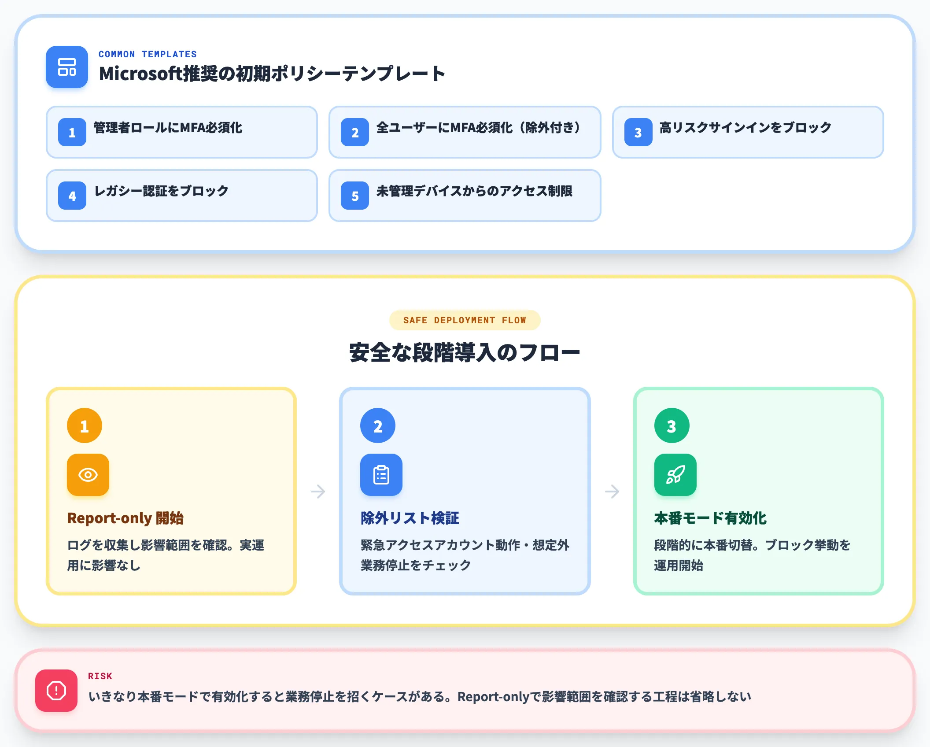
Task: Click the COMMON TEMPLATES label
Action: (148, 54)
